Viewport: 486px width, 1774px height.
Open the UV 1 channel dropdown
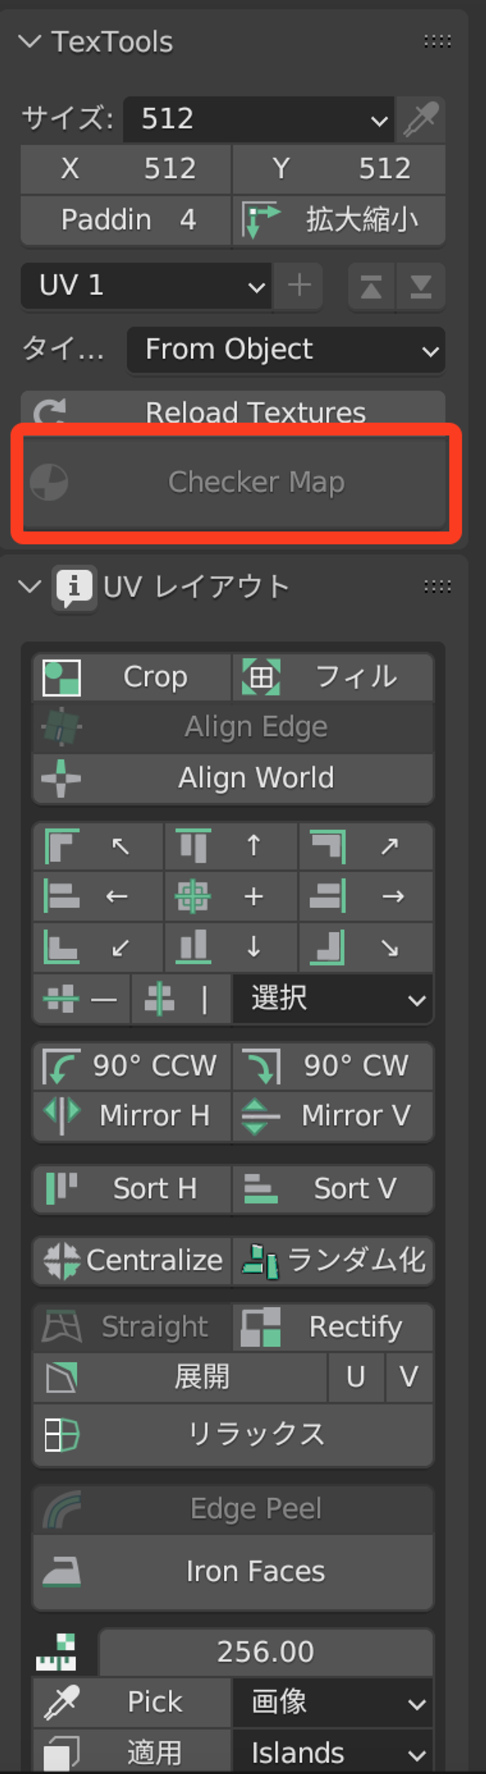[x=146, y=286]
